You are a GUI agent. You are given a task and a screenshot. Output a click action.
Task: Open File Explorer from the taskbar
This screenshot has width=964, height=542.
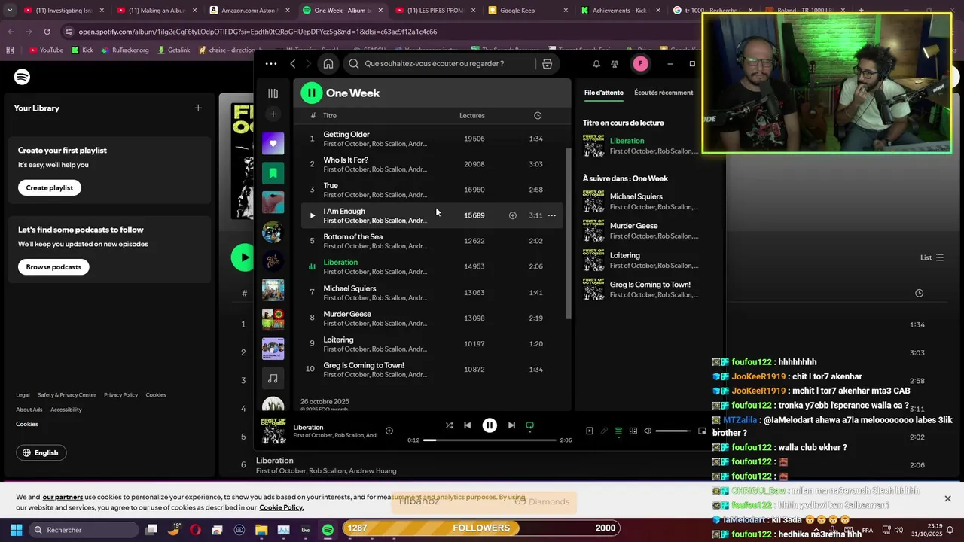261,530
